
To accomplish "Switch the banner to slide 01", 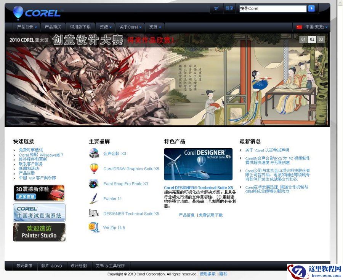I will click(x=303, y=39).
